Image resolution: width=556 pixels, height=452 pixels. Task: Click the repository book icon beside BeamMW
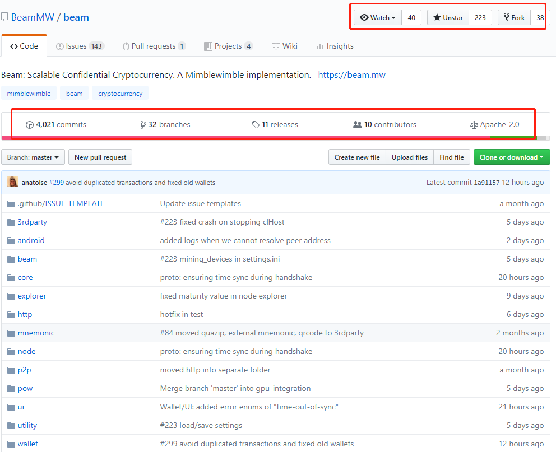tap(4, 17)
